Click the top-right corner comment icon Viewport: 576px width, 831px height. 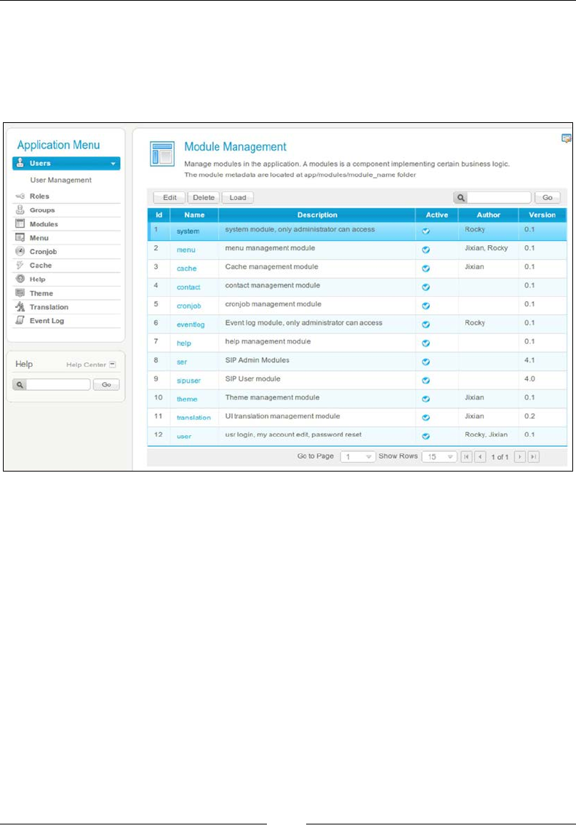pos(567,138)
